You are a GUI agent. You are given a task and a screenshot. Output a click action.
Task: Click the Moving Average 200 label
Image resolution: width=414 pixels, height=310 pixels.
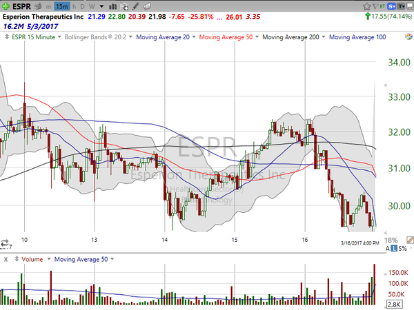pyautogui.click(x=290, y=37)
